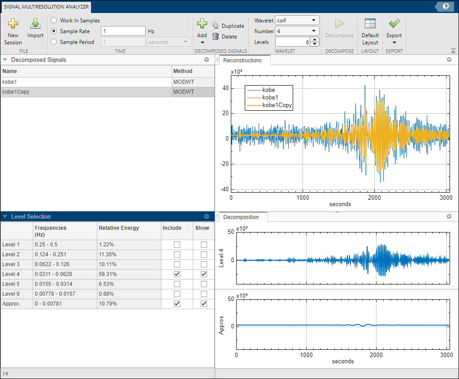Duplicate the selected decomposed signal
Screen dimensions: 459x379
point(228,26)
